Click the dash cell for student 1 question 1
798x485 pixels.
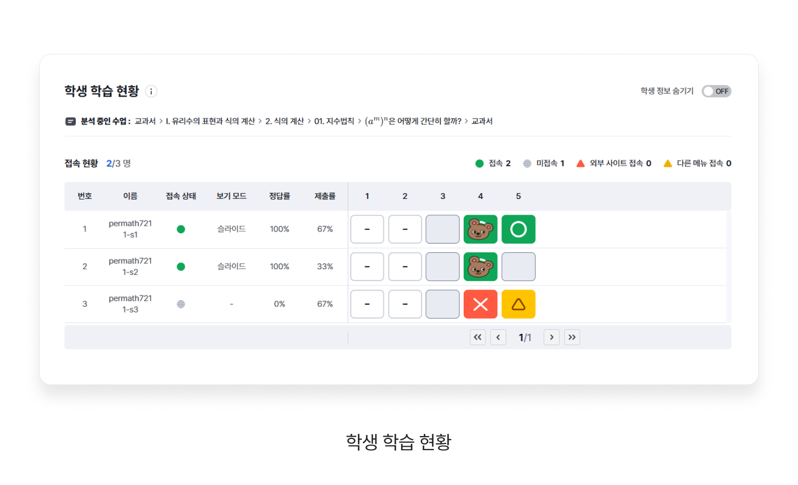(367, 229)
